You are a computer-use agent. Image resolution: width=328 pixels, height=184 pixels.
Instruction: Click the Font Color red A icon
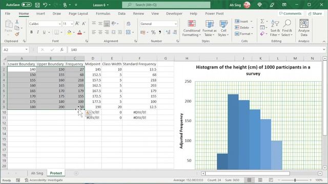coord(79,32)
